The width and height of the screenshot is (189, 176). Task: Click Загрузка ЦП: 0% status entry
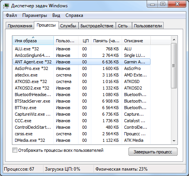click(x=62, y=169)
